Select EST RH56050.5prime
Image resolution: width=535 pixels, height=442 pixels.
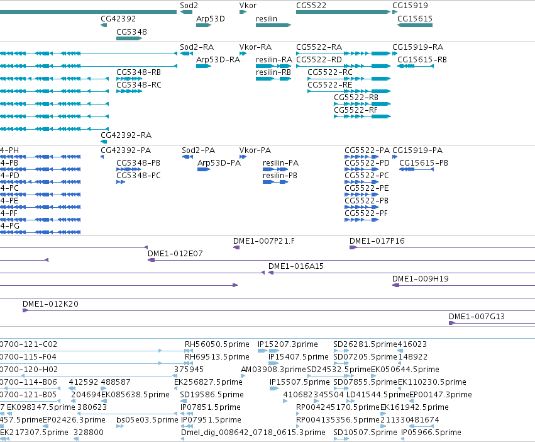[217, 344]
